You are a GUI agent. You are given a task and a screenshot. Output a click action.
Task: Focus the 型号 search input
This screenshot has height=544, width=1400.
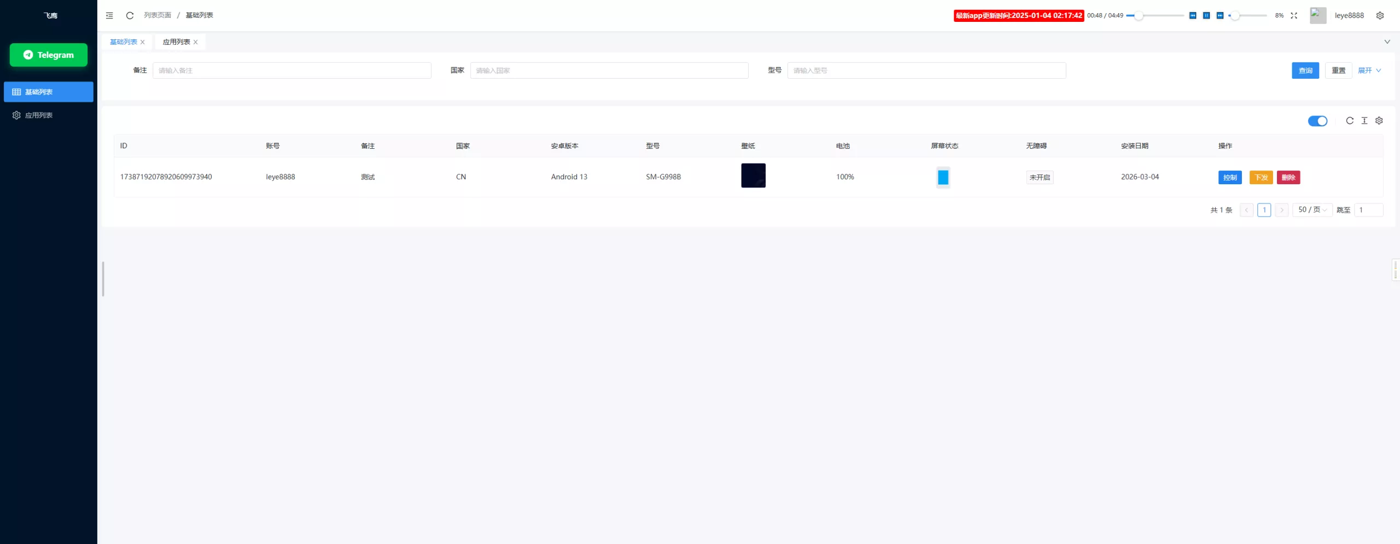tap(926, 71)
